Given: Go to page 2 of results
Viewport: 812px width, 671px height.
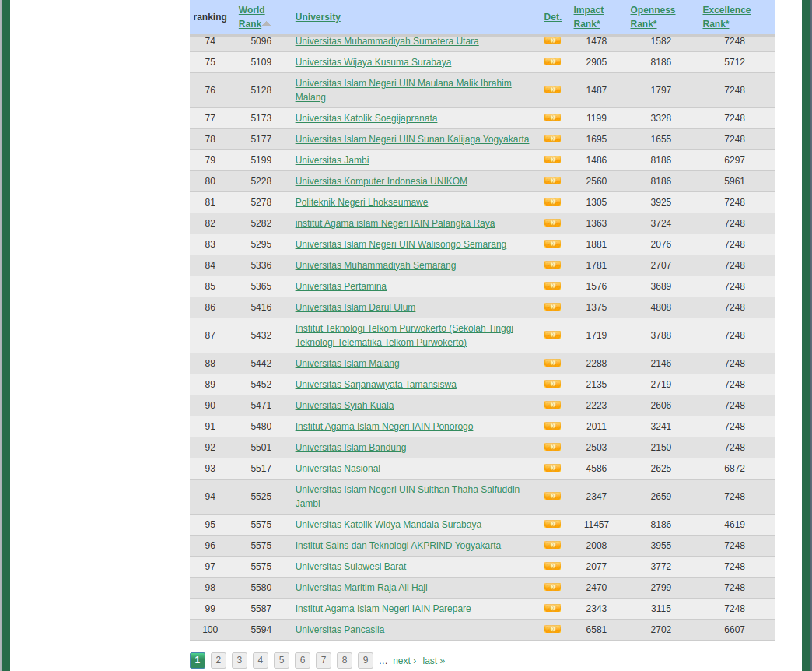Looking at the screenshot, I should (219, 660).
